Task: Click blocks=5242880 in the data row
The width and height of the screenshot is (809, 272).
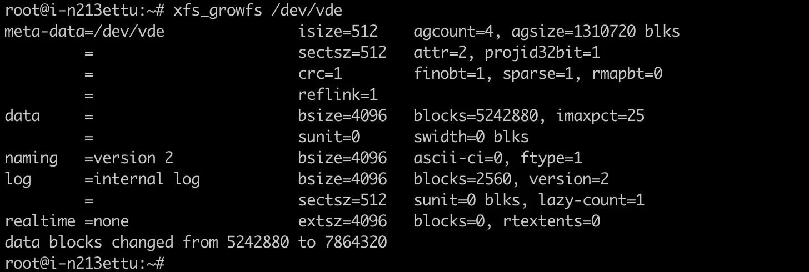Action: point(476,116)
